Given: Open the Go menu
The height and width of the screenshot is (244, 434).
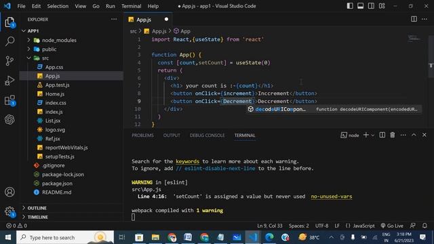Looking at the screenshot, I should click(96, 6).
